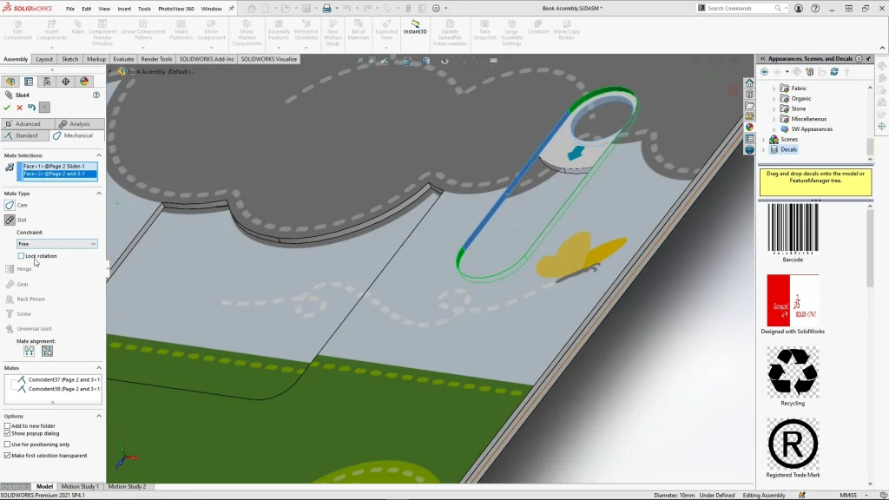Image resolution: width=889 pixels, height=500 pixels.
Task: Switch to the Evaluate ribbon tab
Action: (x=123, y=59)
